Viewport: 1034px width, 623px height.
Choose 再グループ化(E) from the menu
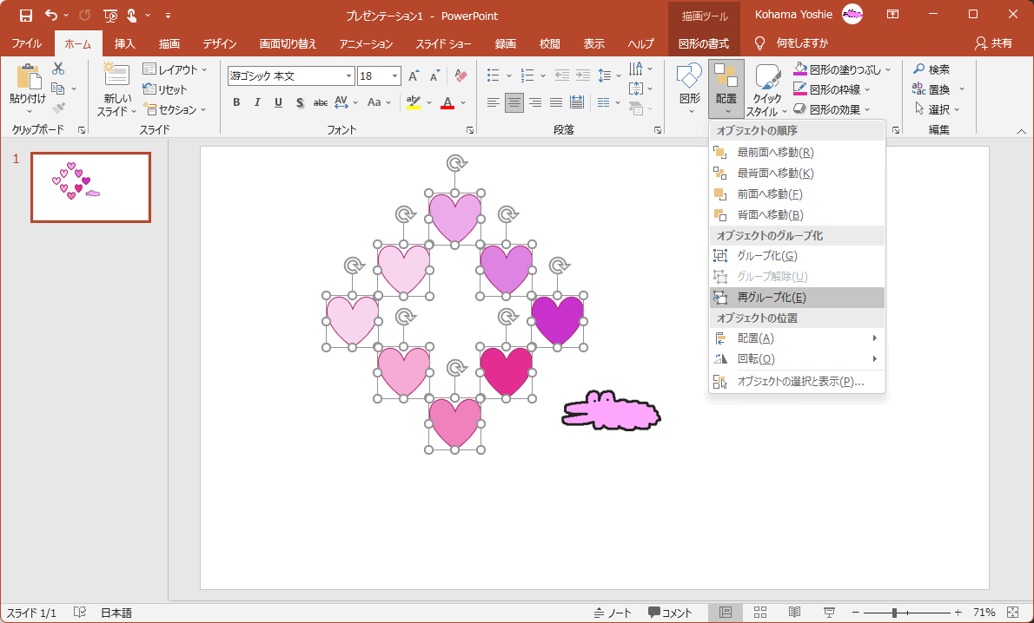(x=797, y=298)
